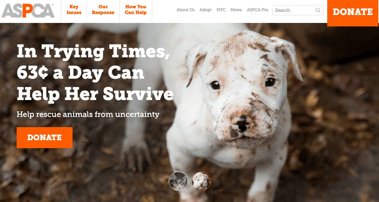Viewport: 379px width, 202px height.
Task: Show the kitten slide thumbnail
Action: [x=178, y=181]
